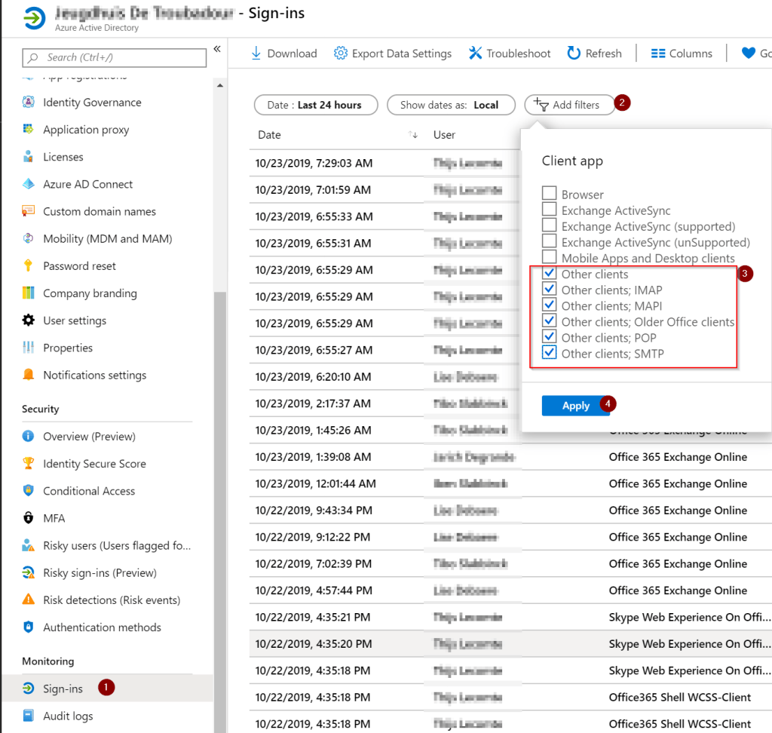Click the Identity Governance icon
Image resolution: width=772 pixels, height=733 pixels.
click(29, 102)
